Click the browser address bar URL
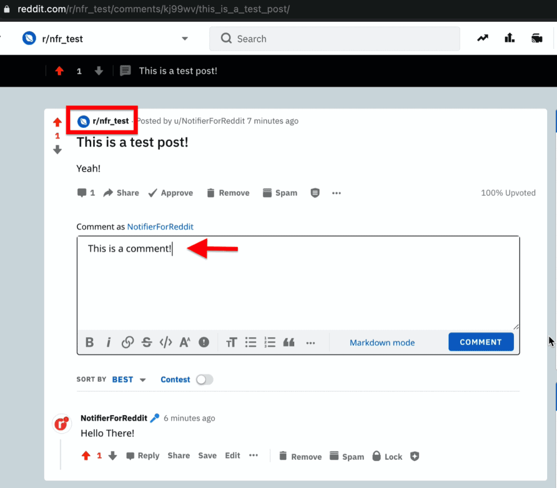 [153, 9]
